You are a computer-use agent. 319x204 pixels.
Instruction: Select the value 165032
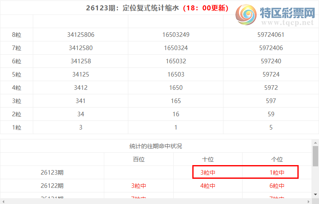point(176,61)
